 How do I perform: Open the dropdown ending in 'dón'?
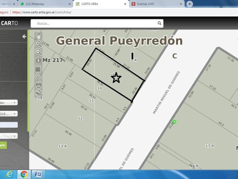[x=9, y=103]
